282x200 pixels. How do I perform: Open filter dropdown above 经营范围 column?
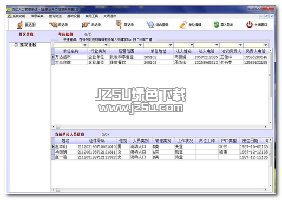pyautogui.click(x=140, y=45)
